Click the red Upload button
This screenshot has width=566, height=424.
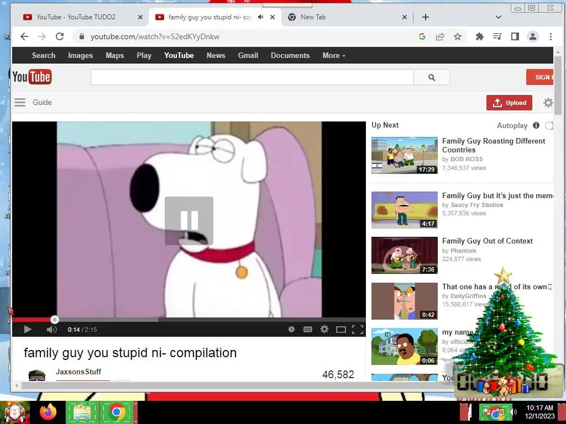pos(509,103)
